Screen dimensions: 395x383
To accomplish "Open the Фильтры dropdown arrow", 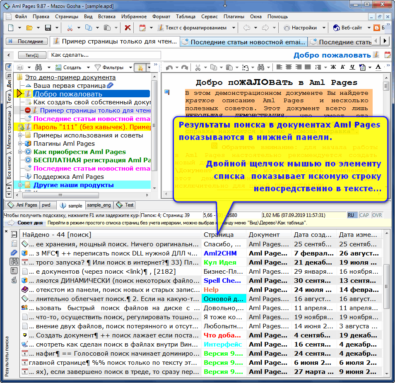I will point(130,67).
